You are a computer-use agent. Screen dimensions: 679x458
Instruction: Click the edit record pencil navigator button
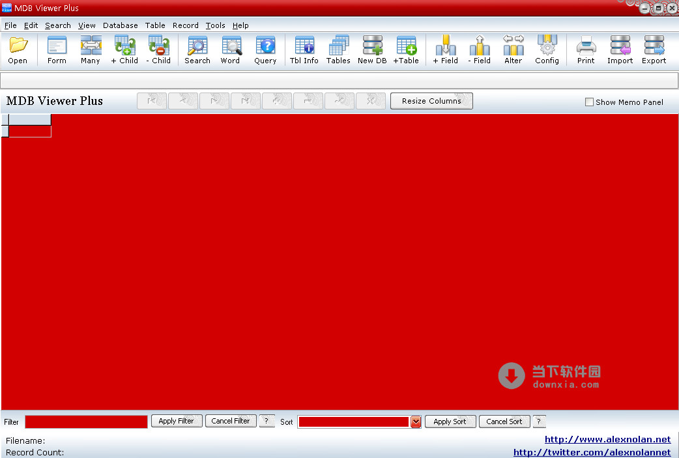coord(339,101)
